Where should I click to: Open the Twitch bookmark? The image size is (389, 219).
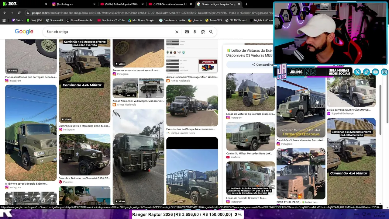(x=17, y=20)
